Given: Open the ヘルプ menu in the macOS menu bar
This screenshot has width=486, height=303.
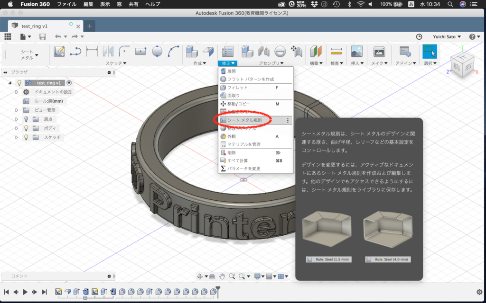Looking at the screenshot, I should pos(153,4).
